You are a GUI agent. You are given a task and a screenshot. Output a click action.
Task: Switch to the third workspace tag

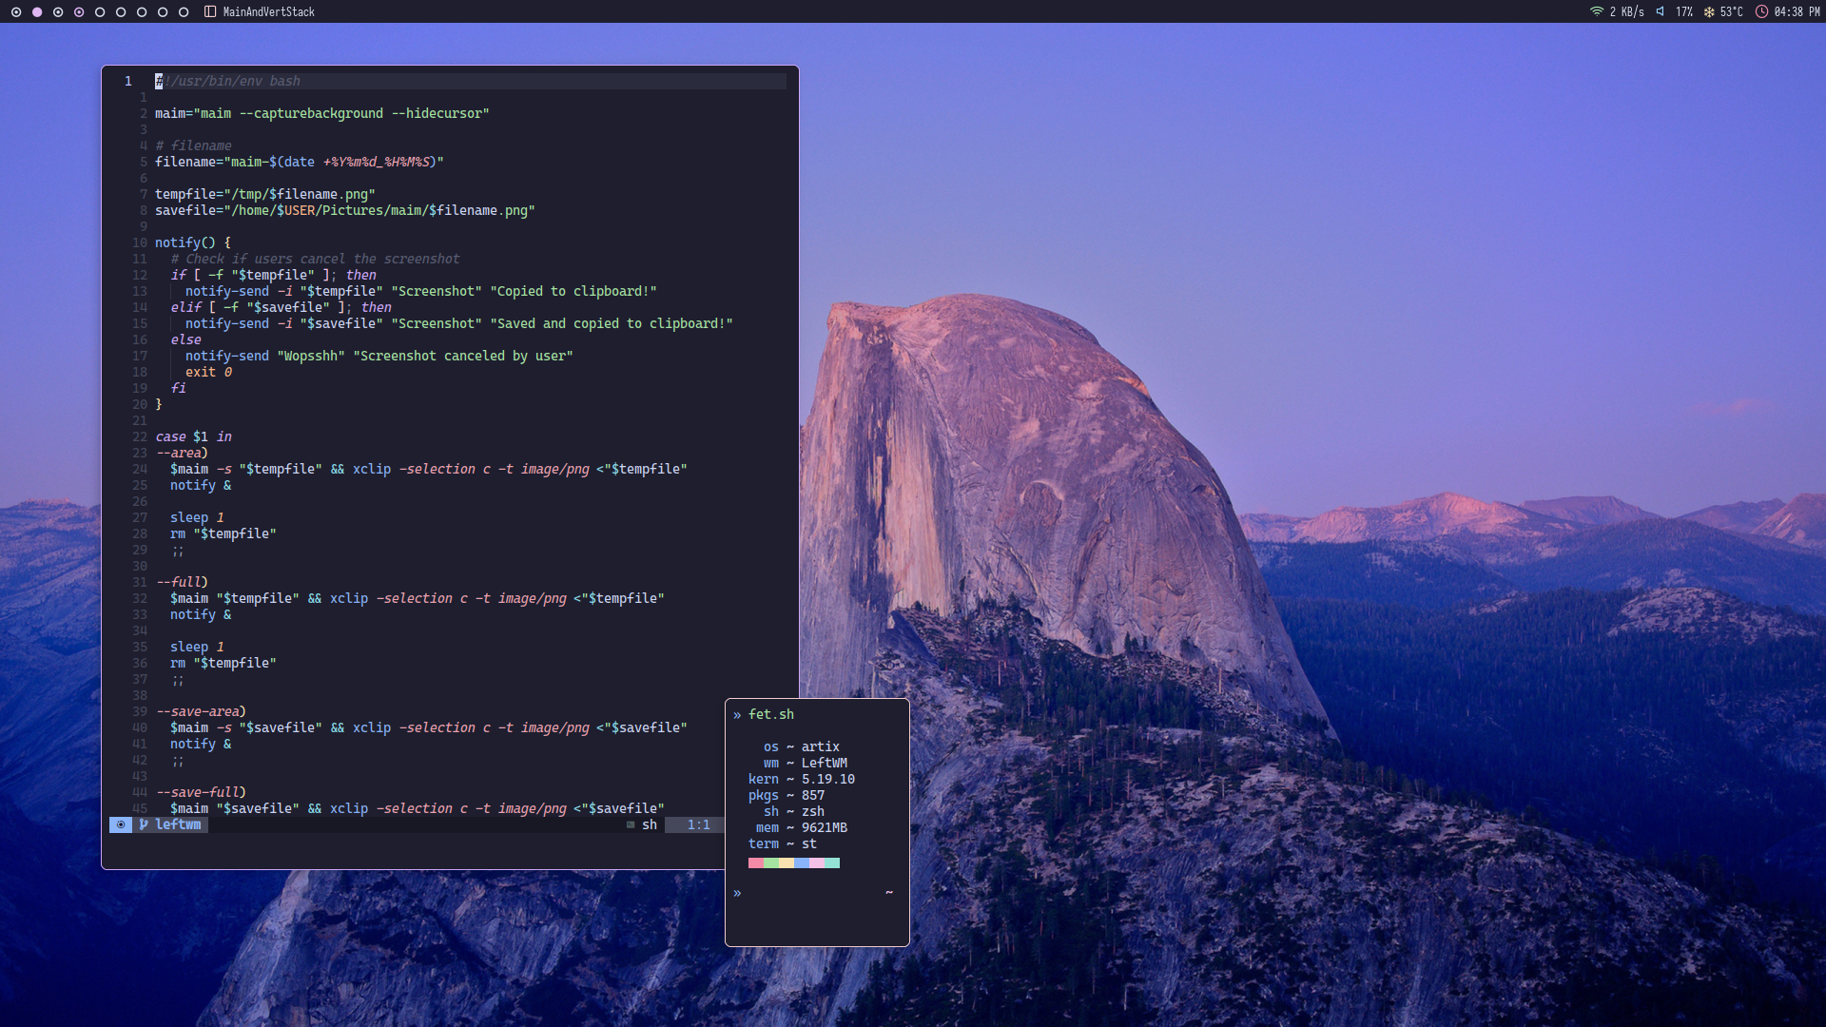pos(58,12)
